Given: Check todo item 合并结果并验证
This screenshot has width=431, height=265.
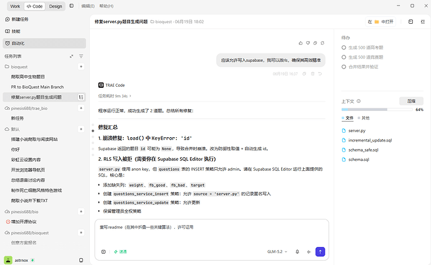Looking at the screenshot, I should [x=344, y=67].
